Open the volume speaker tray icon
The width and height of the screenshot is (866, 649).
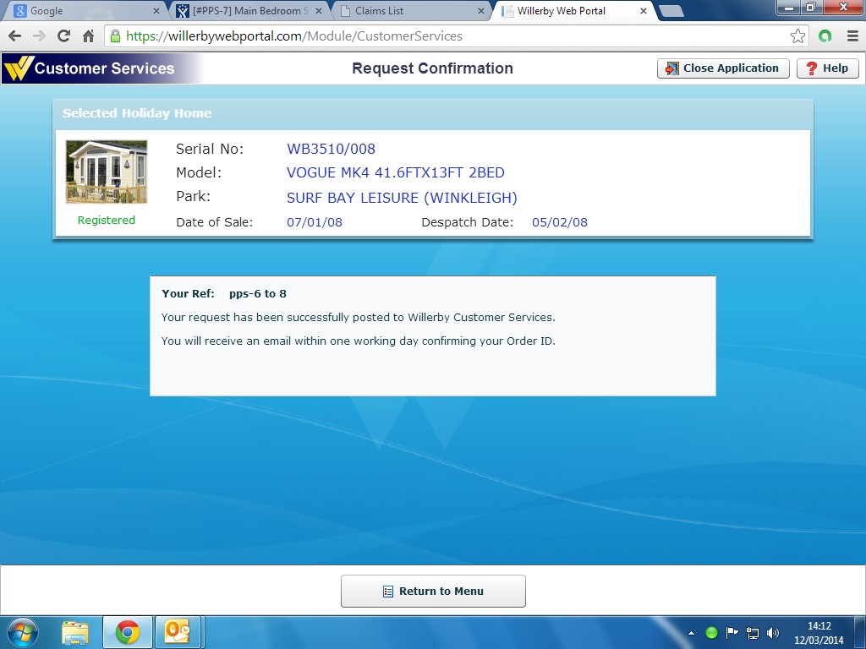click(773, 632)
